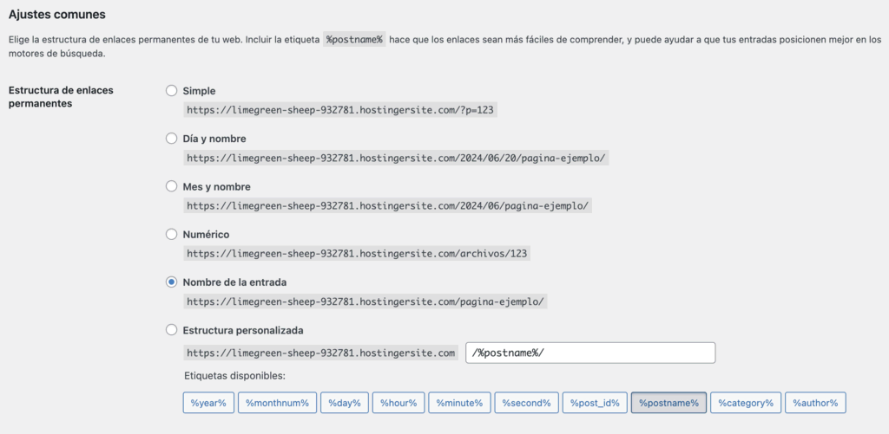Click the example URL ending archivos/123
Viewport: 889px width, 434px height.
click(x=357, y=254)
